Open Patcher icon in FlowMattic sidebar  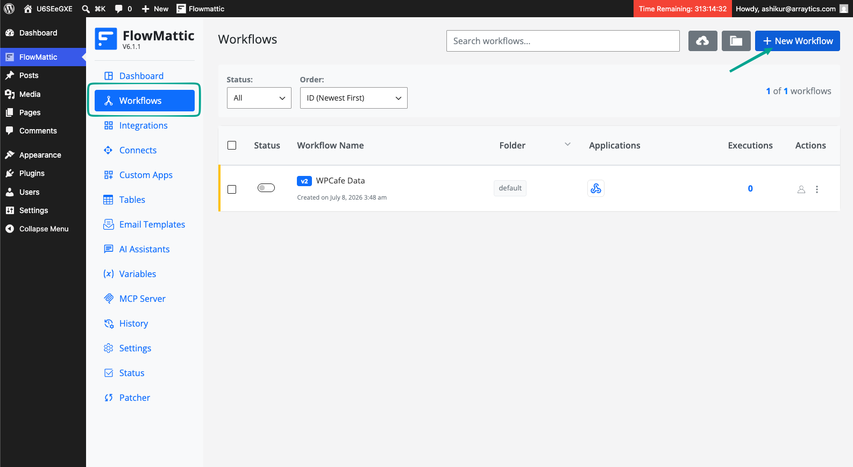click(109, 398)
